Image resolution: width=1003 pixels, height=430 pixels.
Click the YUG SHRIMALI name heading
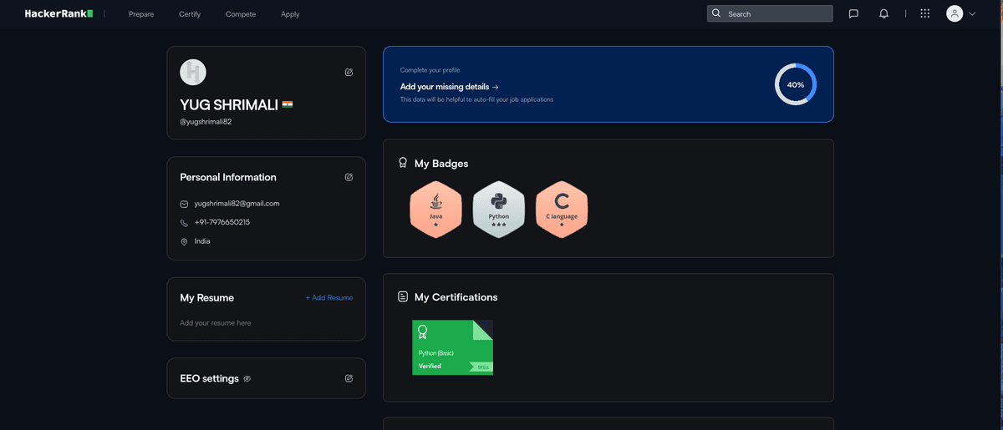pos(229,105)
